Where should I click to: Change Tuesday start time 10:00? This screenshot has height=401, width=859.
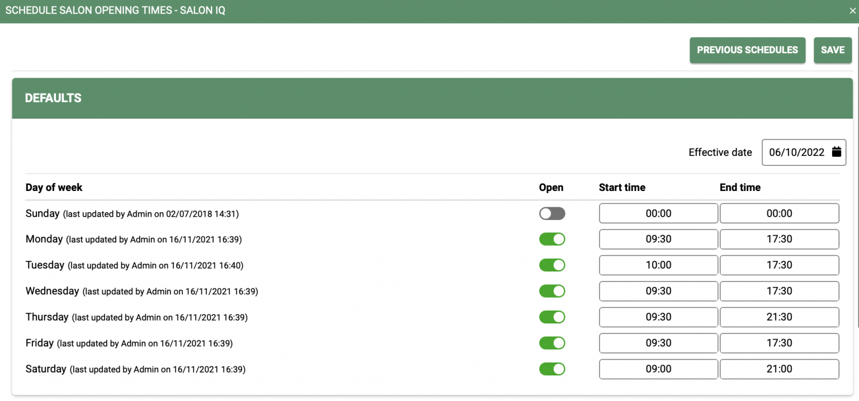click(658, 265)
